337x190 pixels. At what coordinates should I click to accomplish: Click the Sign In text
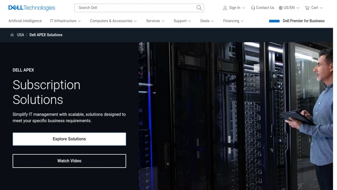click(x=234, y=8)
